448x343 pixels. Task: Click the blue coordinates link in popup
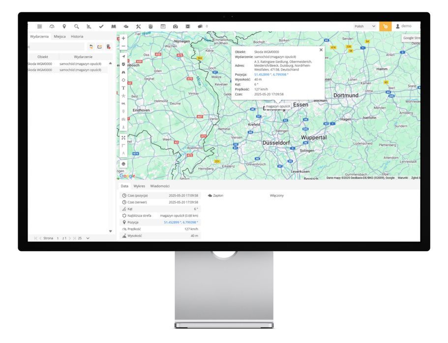271,75
